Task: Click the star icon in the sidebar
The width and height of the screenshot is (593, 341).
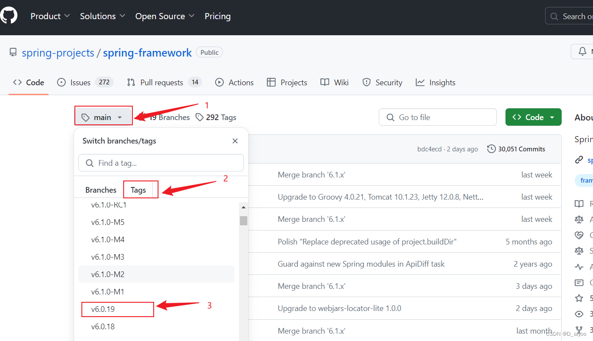Action: (580, 298)
